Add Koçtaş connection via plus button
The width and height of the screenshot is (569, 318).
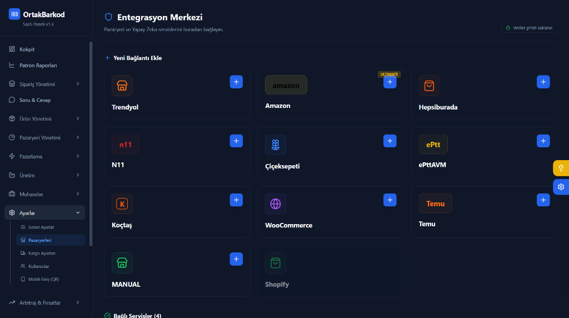[236, 200]
